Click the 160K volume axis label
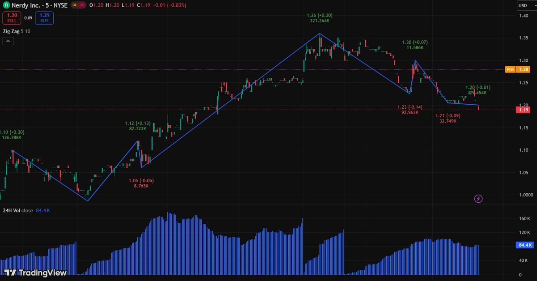This screenshot has height=281, width=537. (x=524, y=219)
